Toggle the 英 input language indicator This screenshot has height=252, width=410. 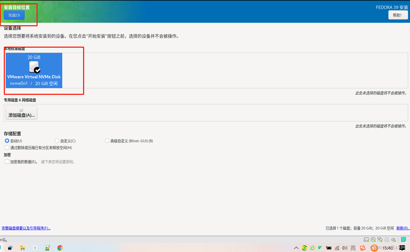coord(353,248)
